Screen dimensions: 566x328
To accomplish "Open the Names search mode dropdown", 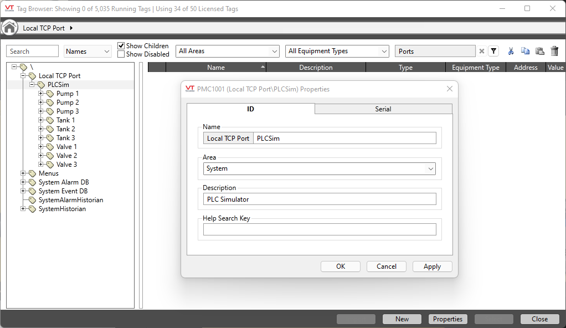I will [88, 52].
